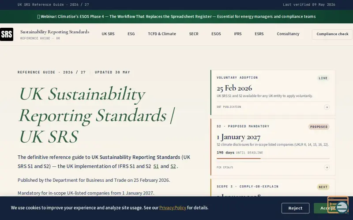
Task: Click the 'Published by the Department for Business' line
Action: click(94, 180)
